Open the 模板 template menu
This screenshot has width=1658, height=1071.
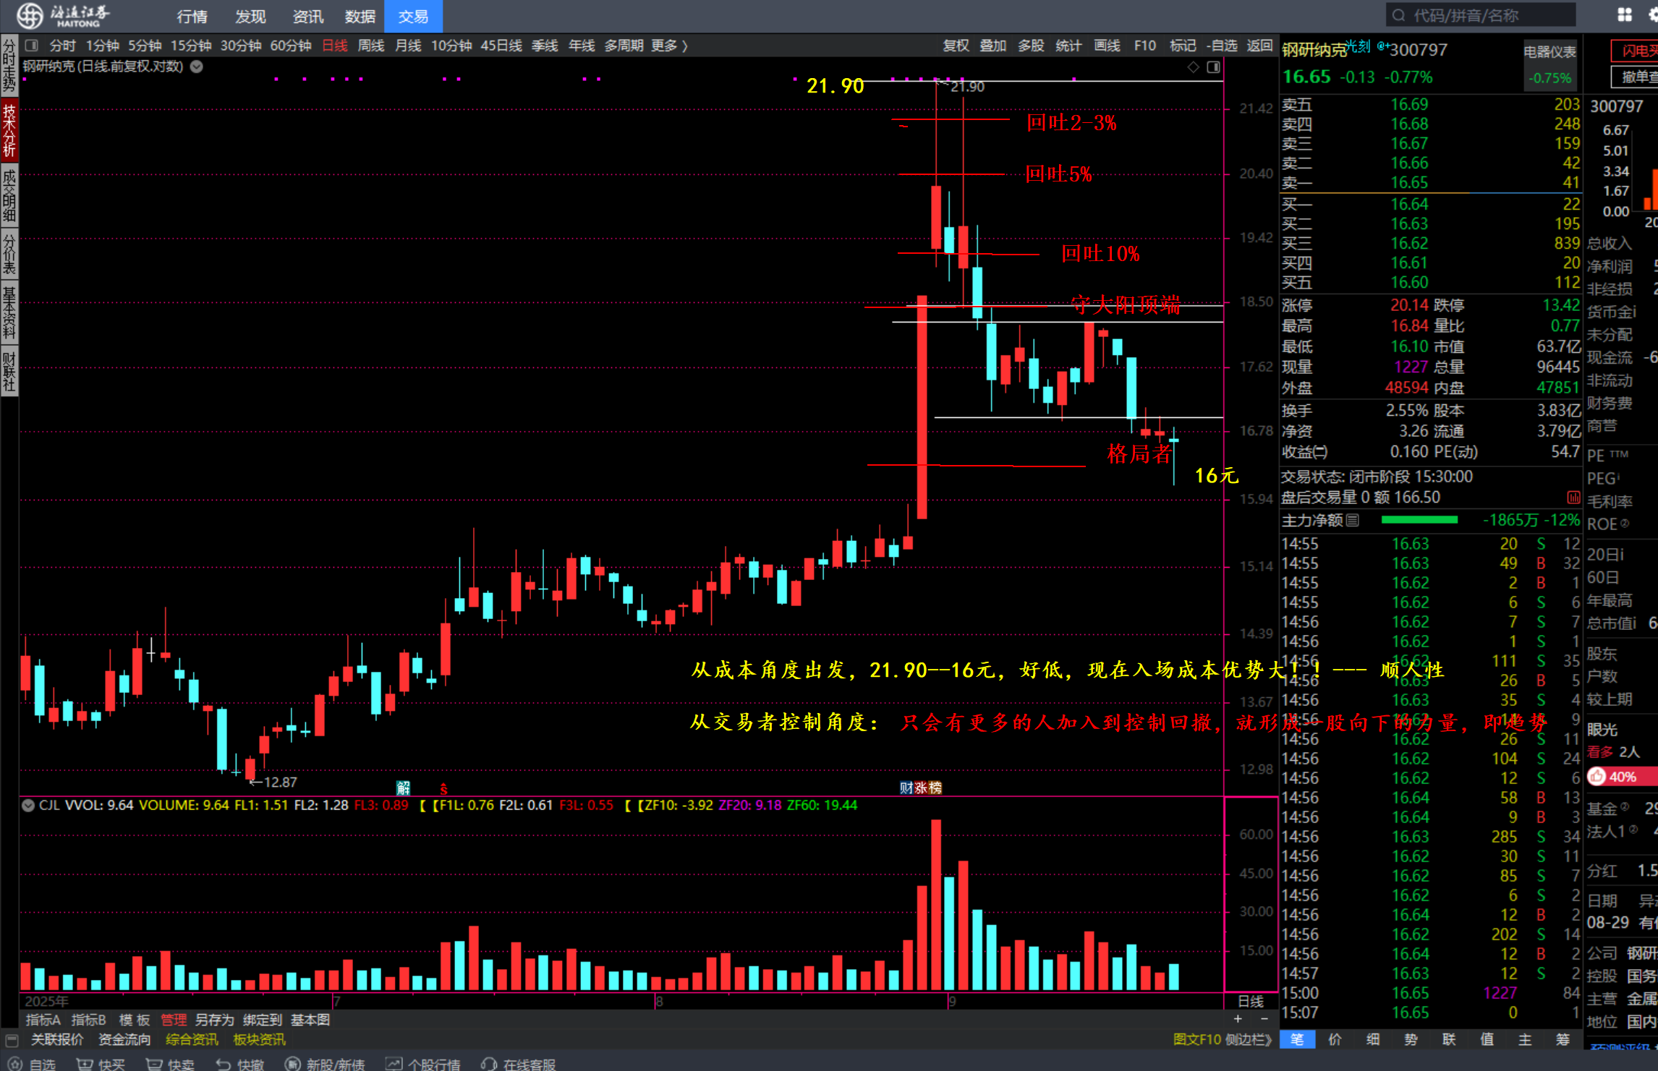tap(135, 1020)
